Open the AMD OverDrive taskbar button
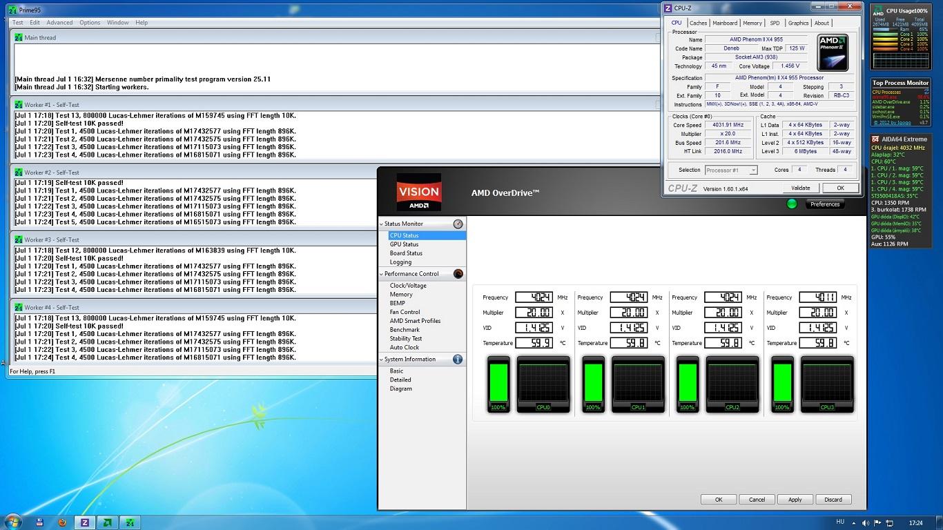943x530 pixels. click(x=107, y=522)
